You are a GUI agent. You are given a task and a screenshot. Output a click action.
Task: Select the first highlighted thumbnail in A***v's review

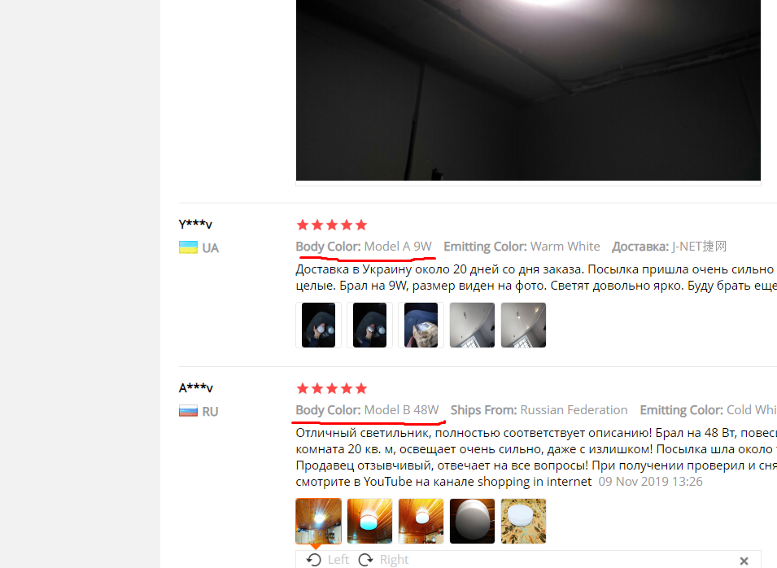pos(318,521)
